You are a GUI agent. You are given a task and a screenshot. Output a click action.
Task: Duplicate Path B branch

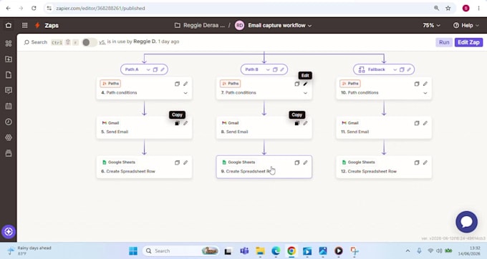(275, 69)
